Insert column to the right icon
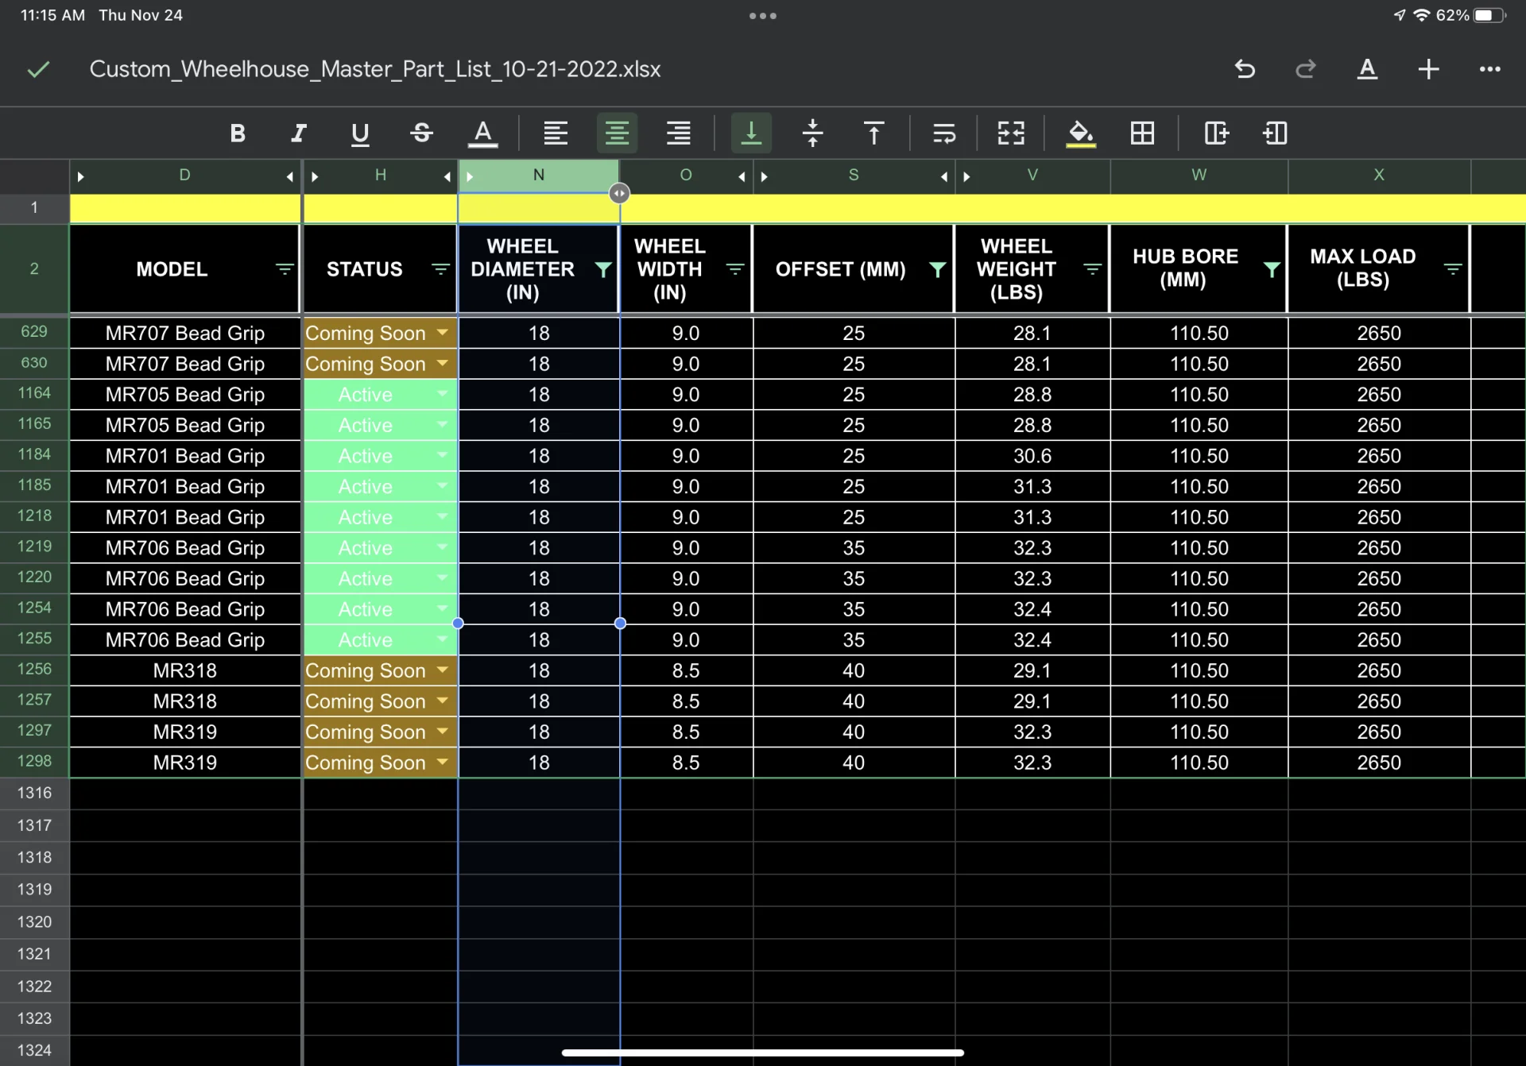The height and width of the screenshot is (1066, 1526). tap(1216, 133)
